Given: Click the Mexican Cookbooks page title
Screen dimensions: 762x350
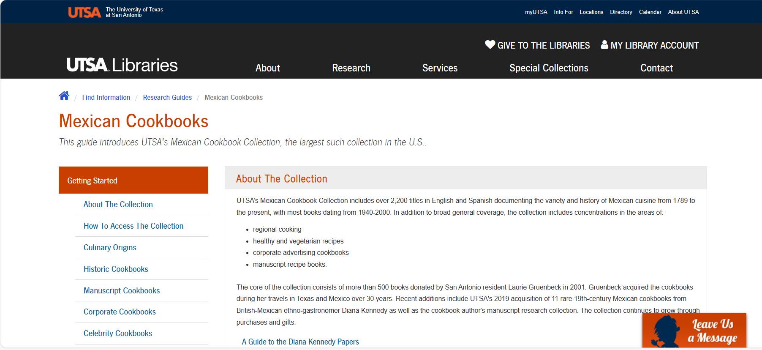Looking at the screenshot, I should (133, 121).
